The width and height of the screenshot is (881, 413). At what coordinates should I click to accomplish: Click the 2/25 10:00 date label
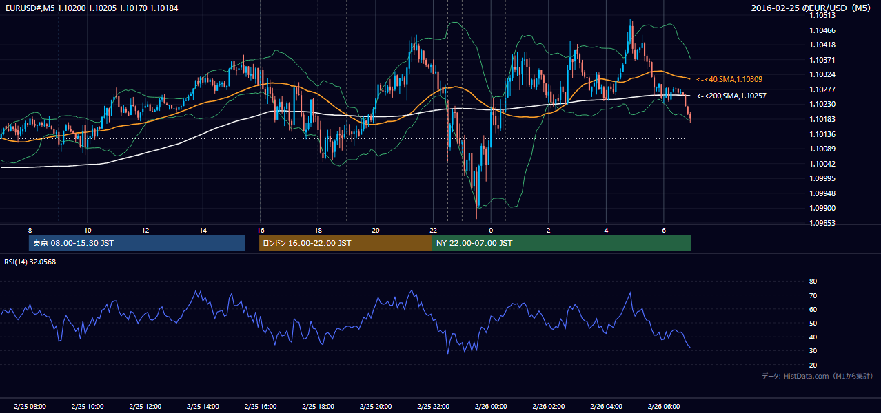87,407
